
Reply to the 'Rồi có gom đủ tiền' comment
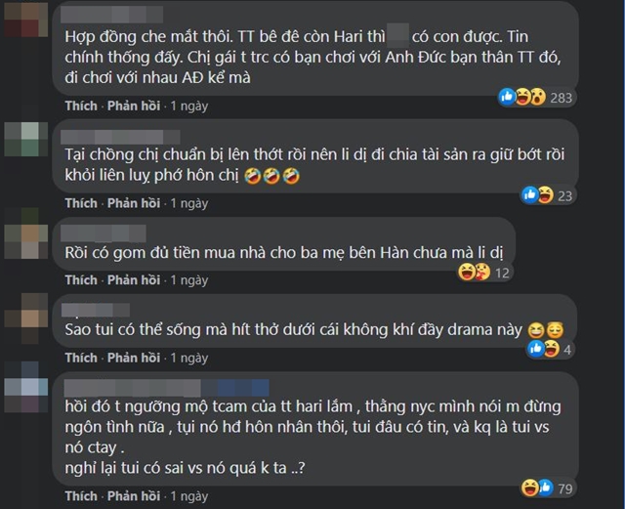134,280
